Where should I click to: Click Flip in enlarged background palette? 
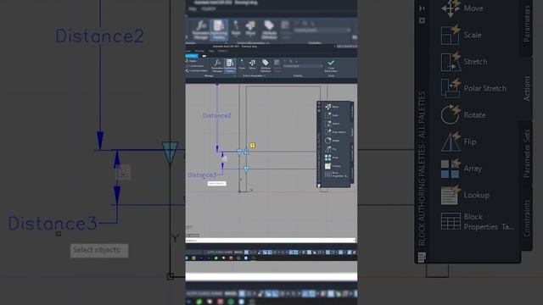(x=459, y=141)
